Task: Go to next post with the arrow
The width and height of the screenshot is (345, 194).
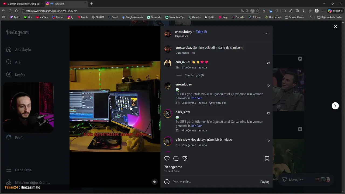Action: (335, 106)
